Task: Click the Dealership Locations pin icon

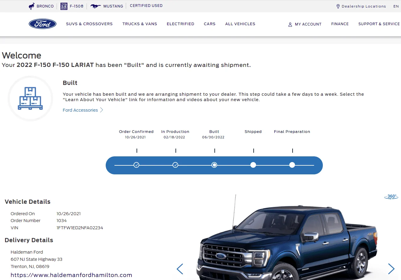Action: tap(338, 6)
